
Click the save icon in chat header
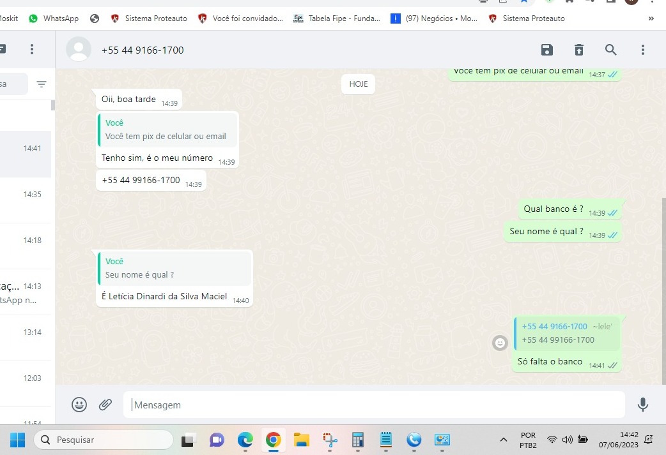pos(546,50)
